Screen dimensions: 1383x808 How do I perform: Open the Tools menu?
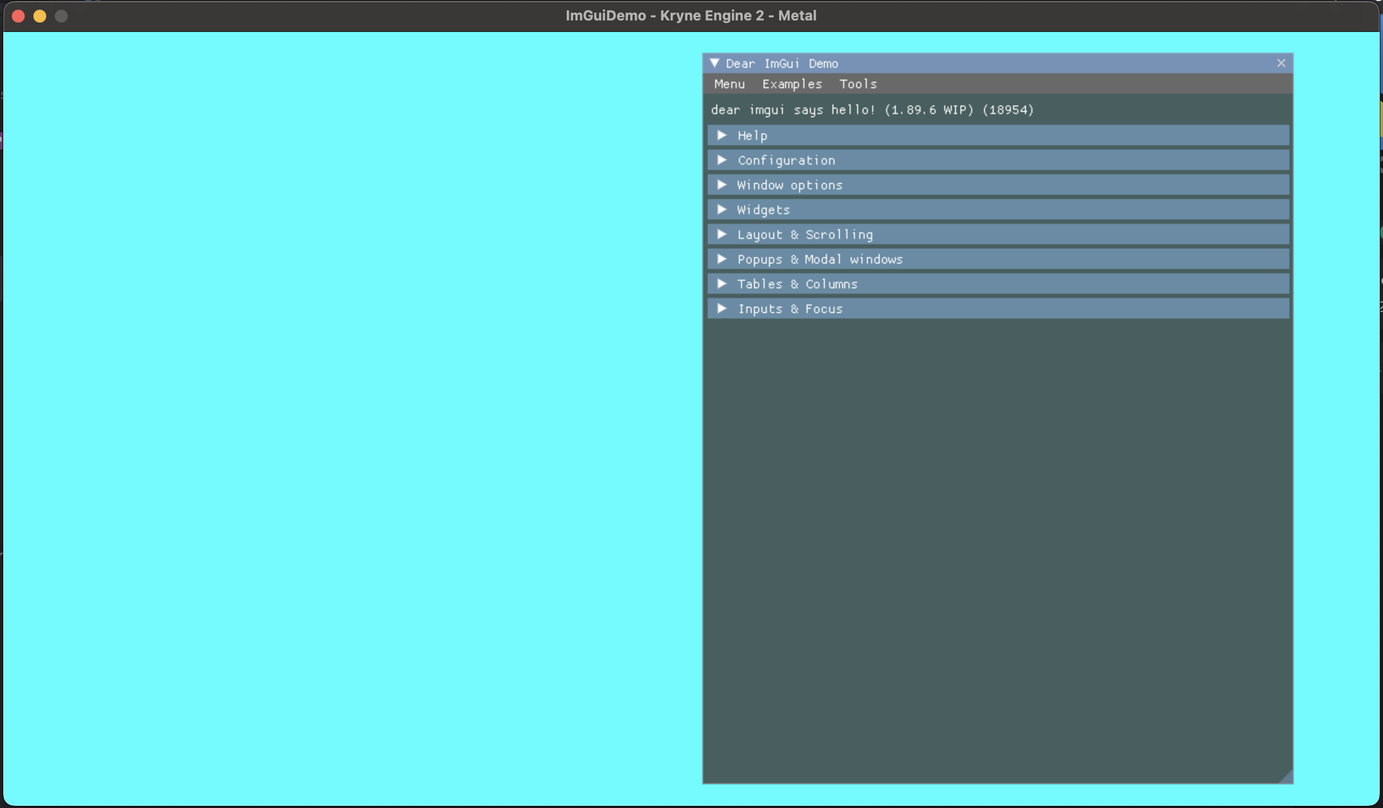tap(858, 84)
